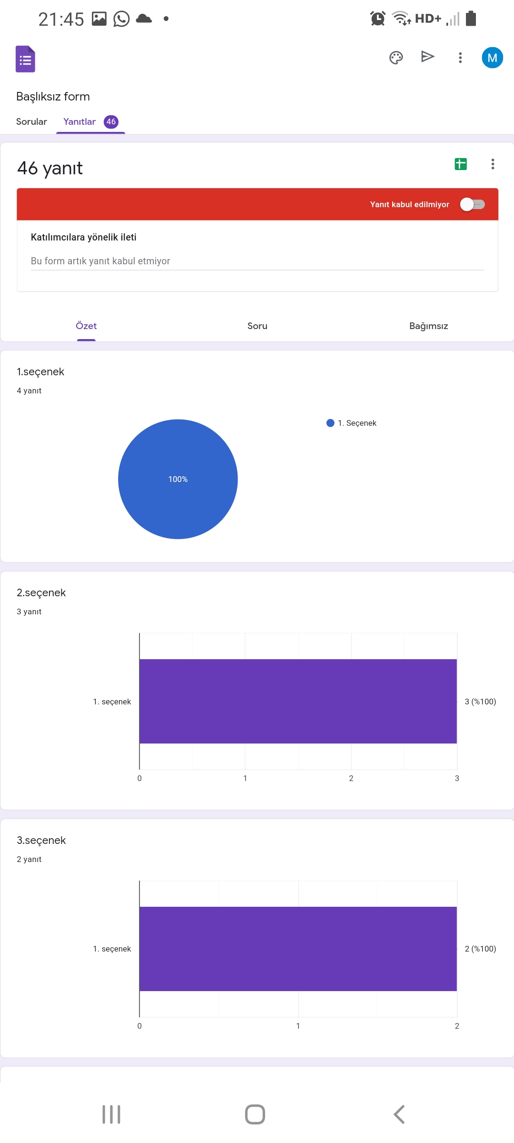514x1143 pixels.
Task: Open responses in Google Sheets
Action: [460, 164]
